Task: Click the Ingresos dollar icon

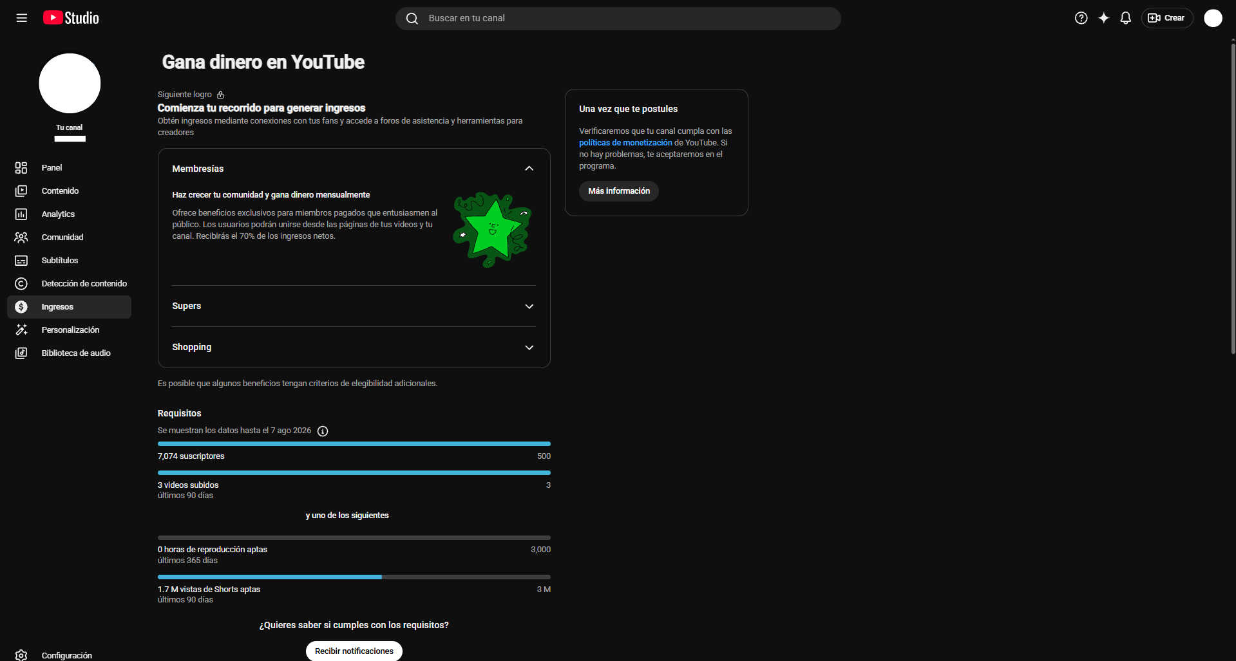Action: click(21, 307)
